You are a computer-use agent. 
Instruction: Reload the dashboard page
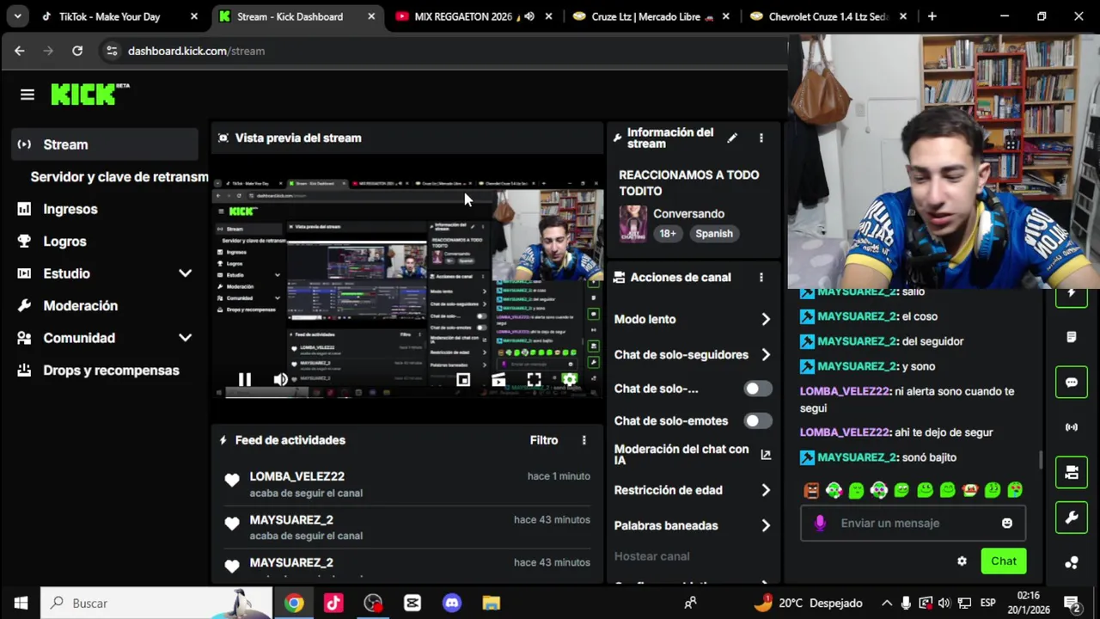77,51
